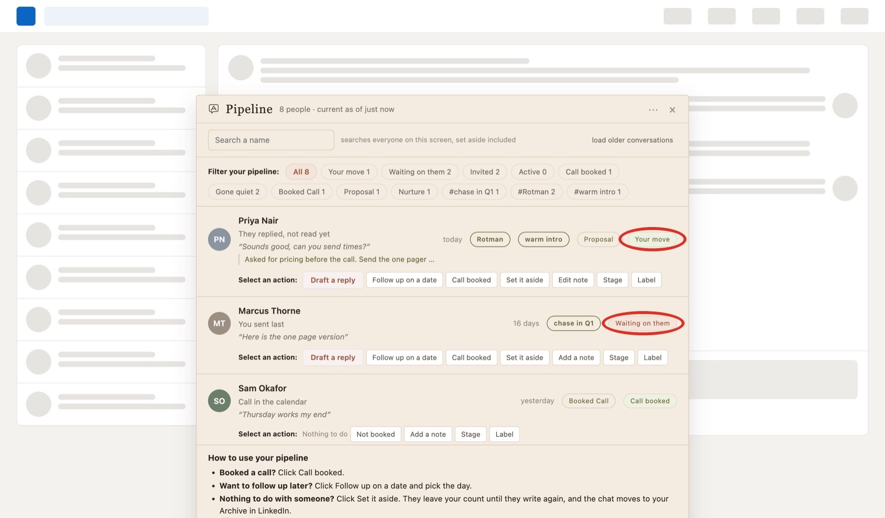Click Follow up on a date for Priya
Viewport: 885px width, 518px height.
click(404, 280)
